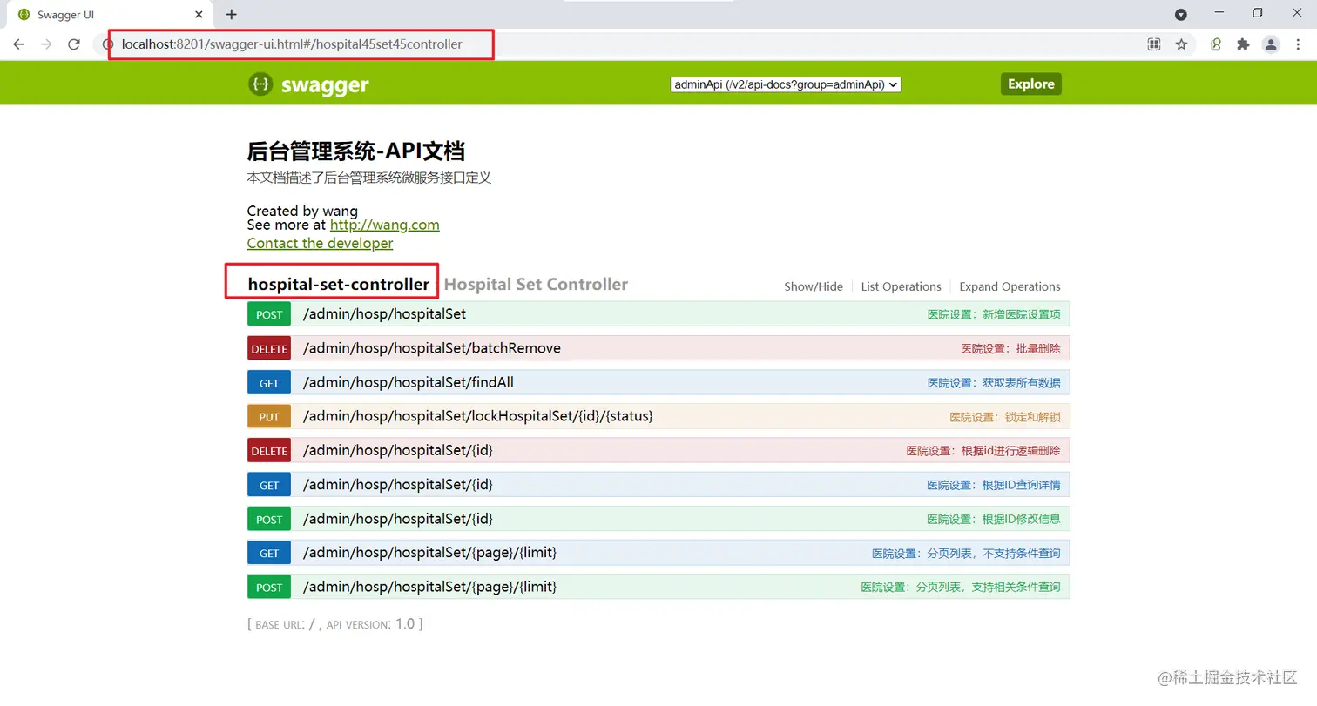Click the Hospital Set Controller gray subtitle
This screenshot has height=706, width=1317.
pos(536,284)
